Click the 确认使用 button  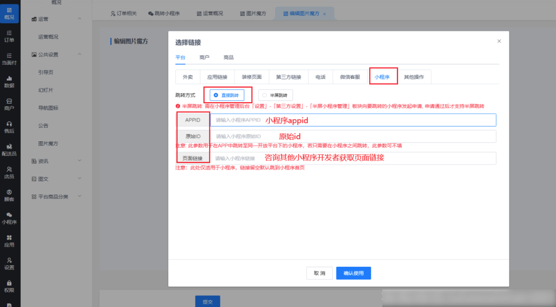pyautogui.click(x=353, y=273)
